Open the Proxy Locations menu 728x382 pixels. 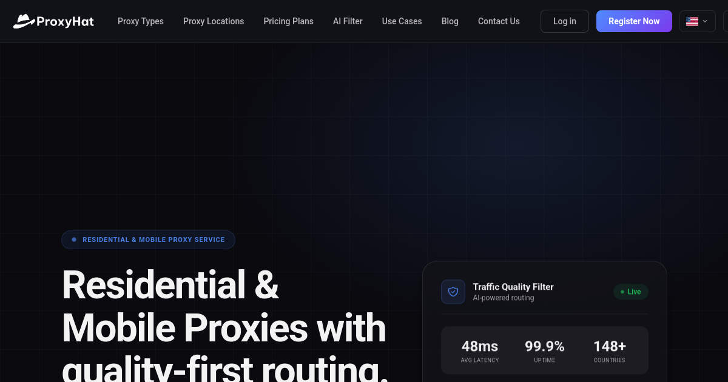click(214, 21)
